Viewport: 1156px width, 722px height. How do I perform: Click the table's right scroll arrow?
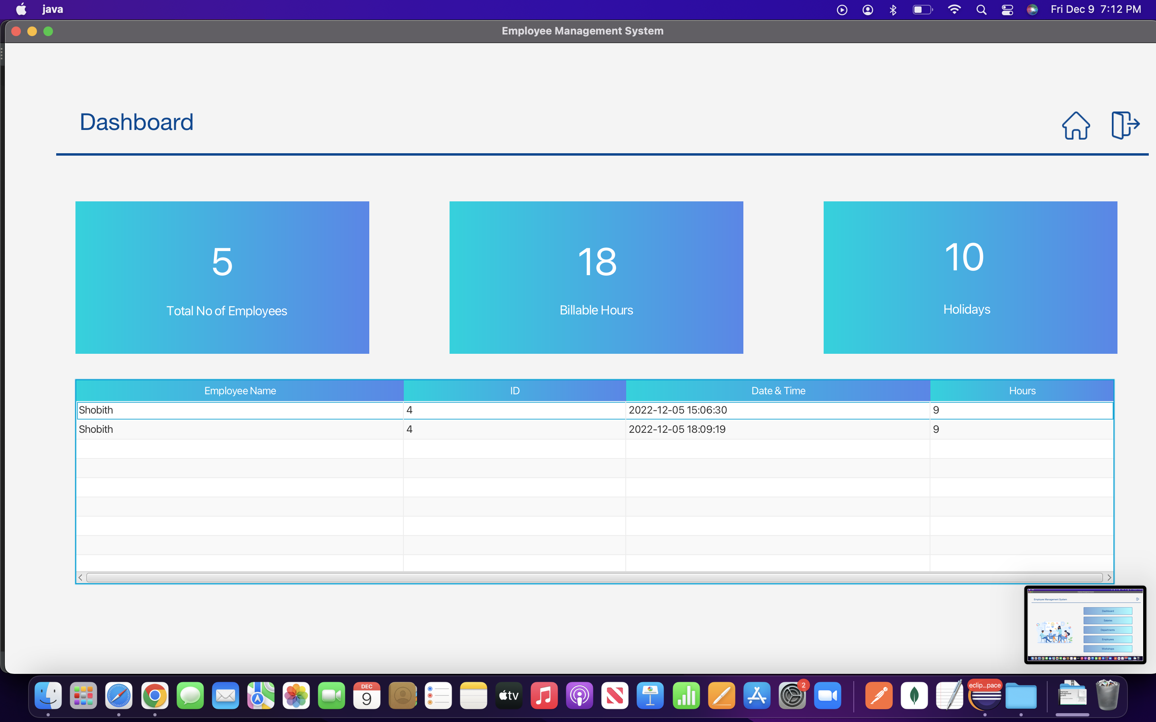coord(1109,578)
